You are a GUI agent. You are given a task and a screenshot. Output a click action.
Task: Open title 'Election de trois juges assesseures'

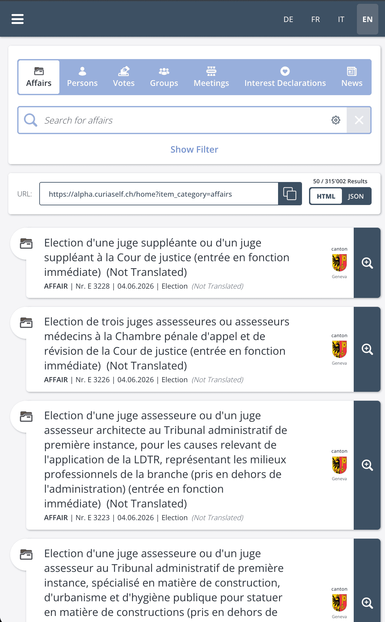[x=167, y=344]
